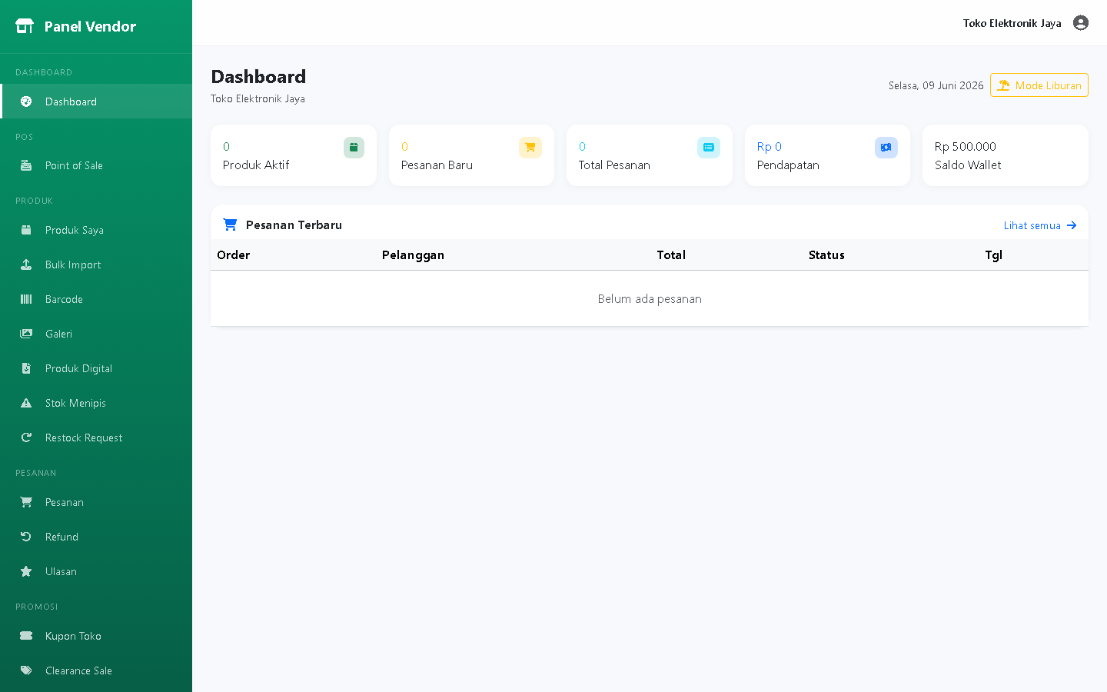Click the Ulasan star icon
The height and width of the screenshot is (692, 1107).
coord(26,571)
